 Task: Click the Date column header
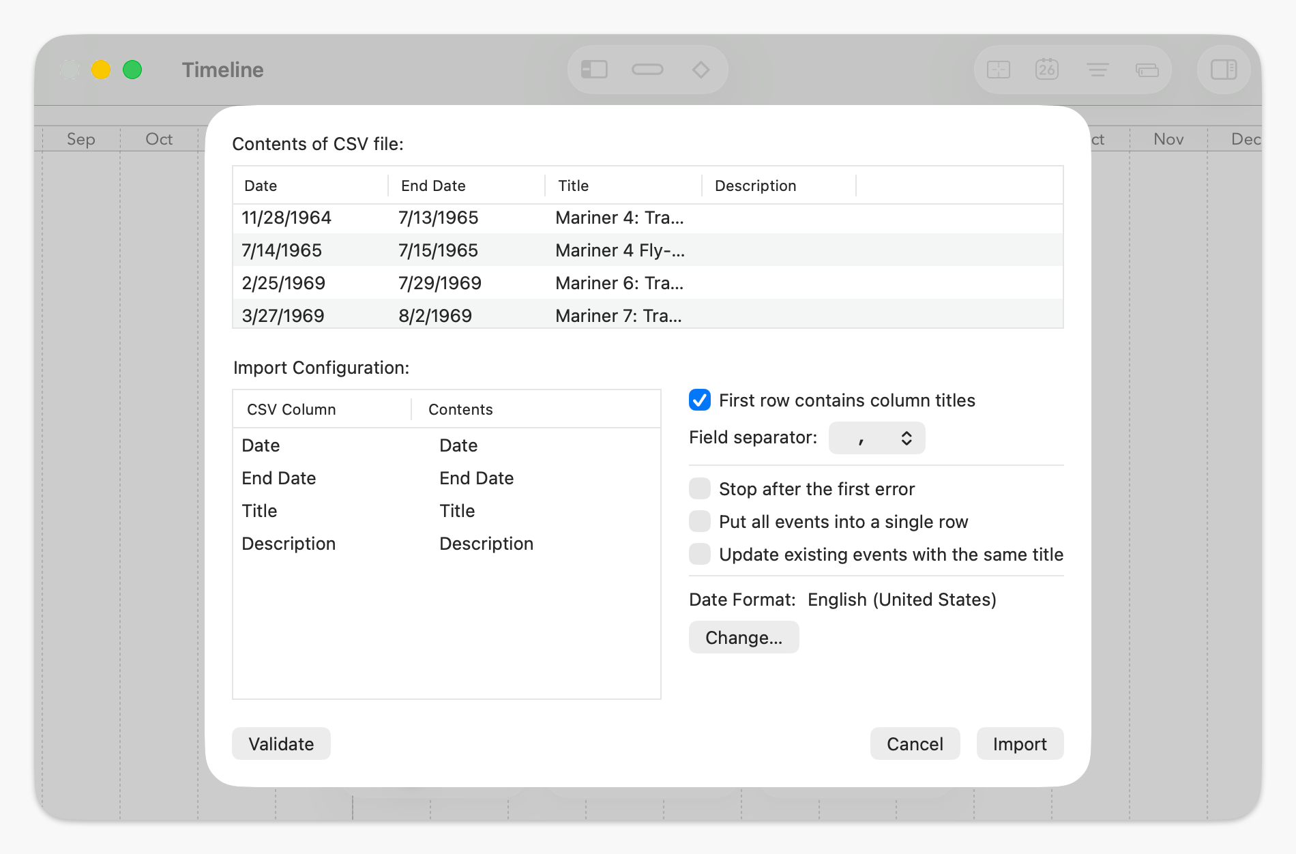click(x=260, y=185)
